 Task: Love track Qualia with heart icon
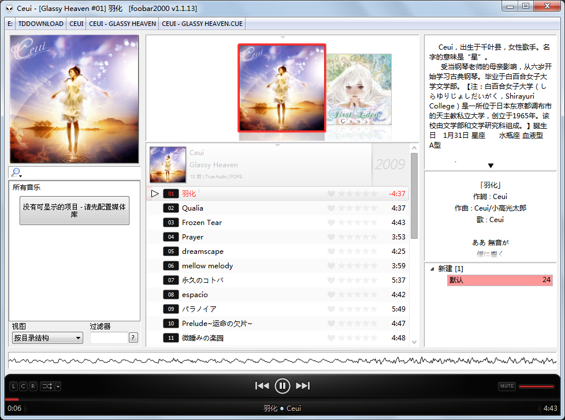331,208
